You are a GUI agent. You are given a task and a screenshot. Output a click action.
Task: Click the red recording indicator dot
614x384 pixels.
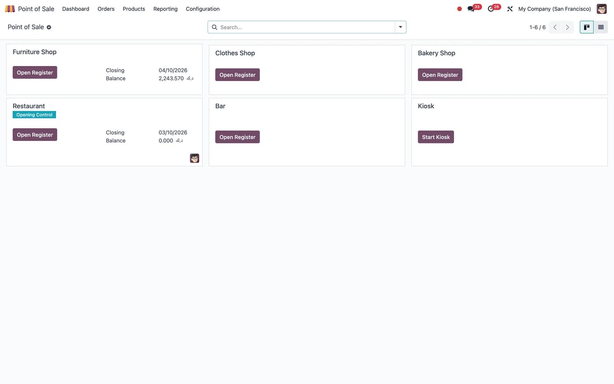459,9
